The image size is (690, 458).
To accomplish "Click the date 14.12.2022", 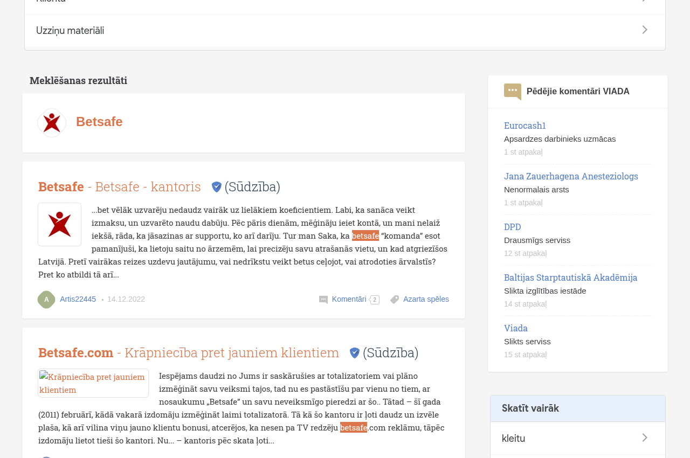I will click(126, 299).
